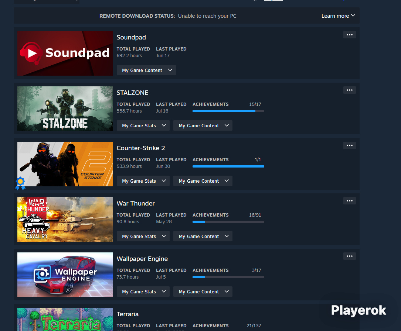
Task: Click the Soundpad title link
Action: pyautogui.click(x=131, y=37)
